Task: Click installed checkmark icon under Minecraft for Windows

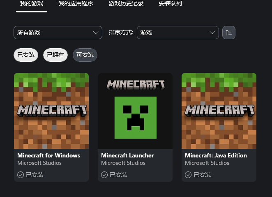Action: pos(21,175)
